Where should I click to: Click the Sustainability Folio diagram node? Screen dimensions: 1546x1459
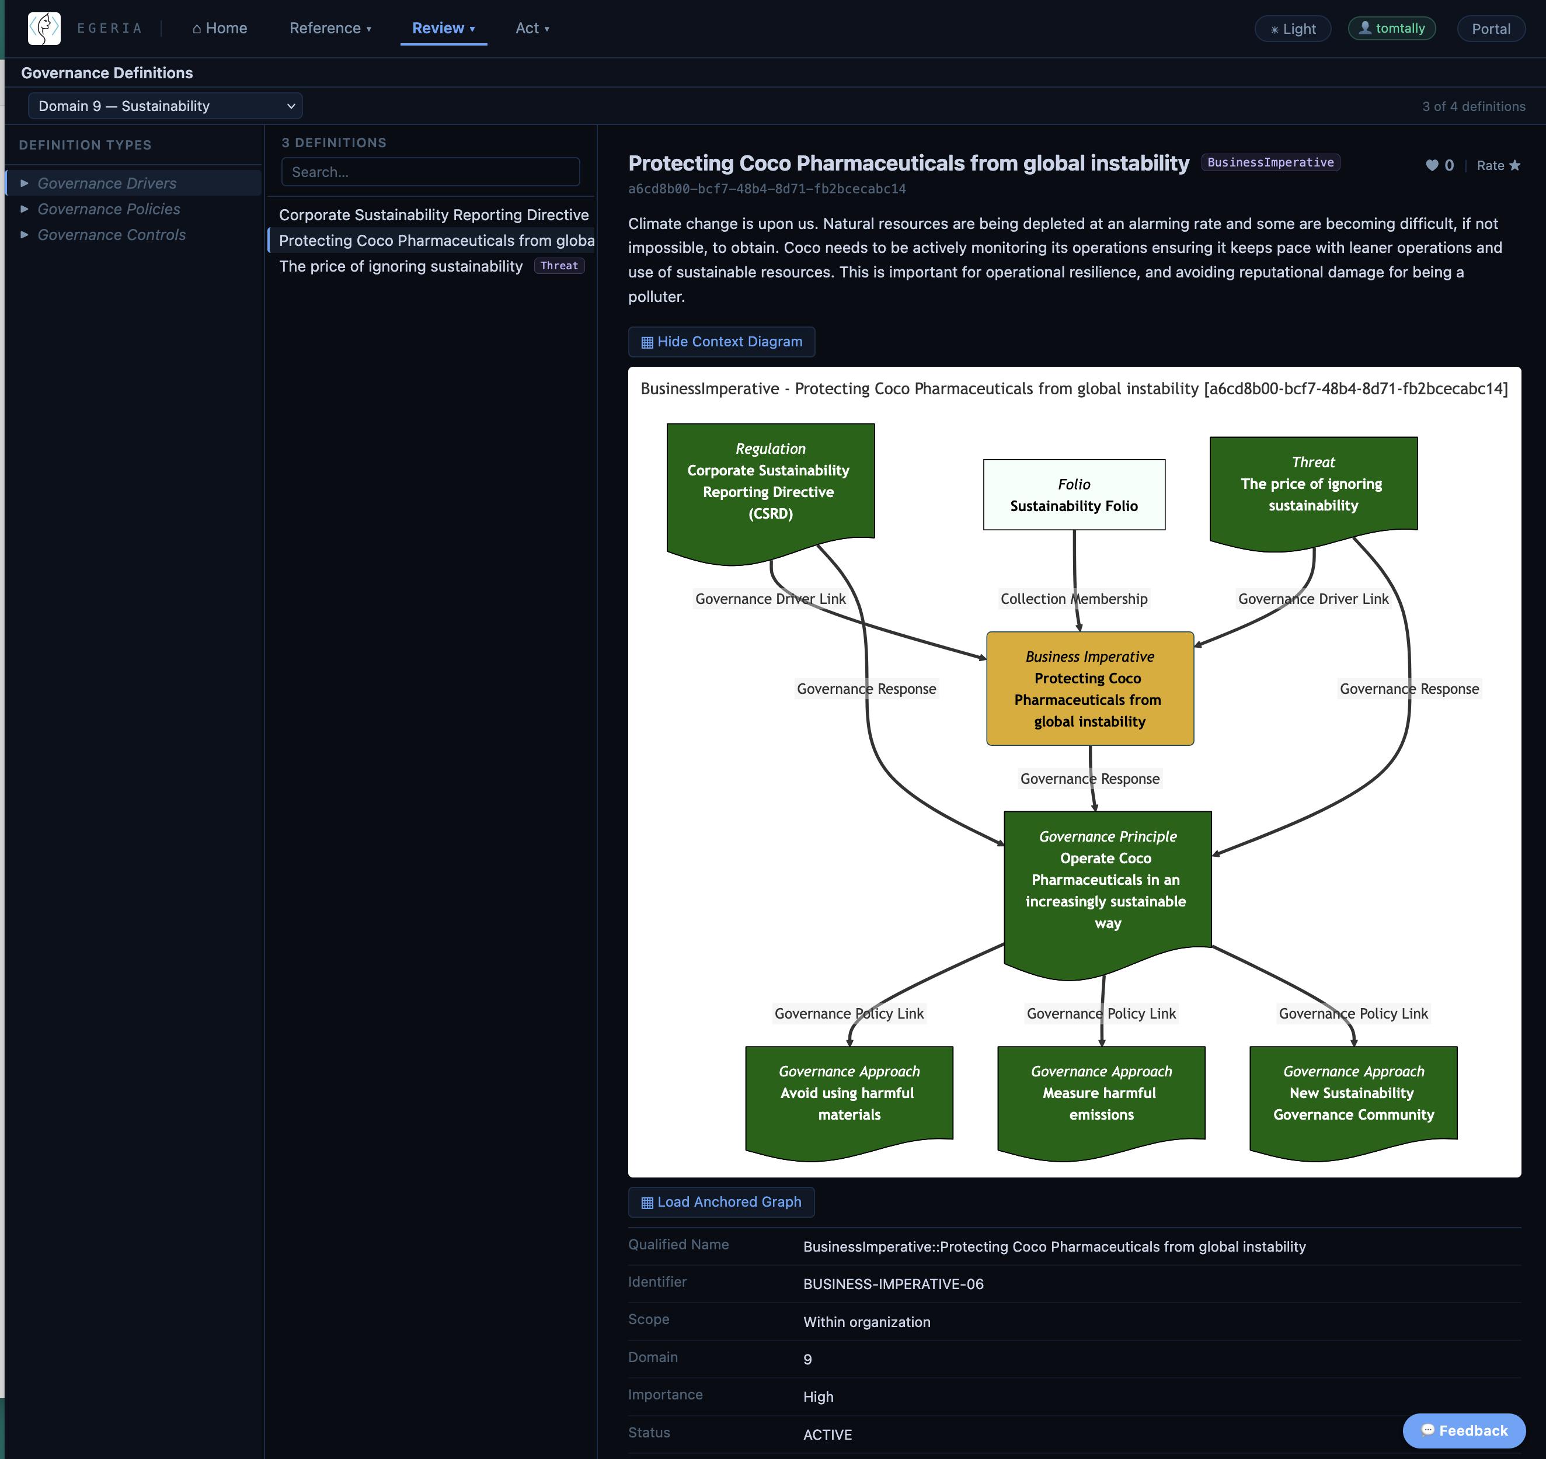tap(1074, 495)
